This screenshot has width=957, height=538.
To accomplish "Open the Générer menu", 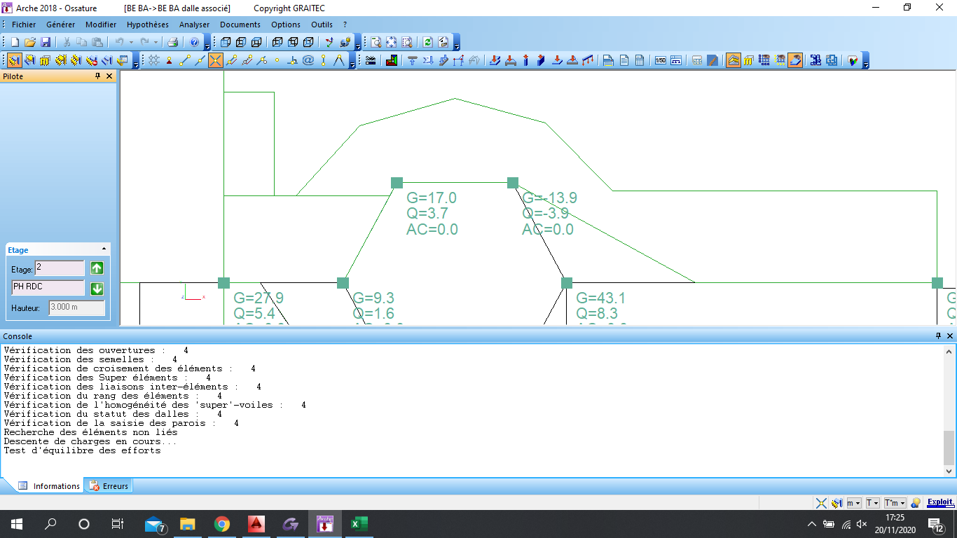I will click(60, 25).
